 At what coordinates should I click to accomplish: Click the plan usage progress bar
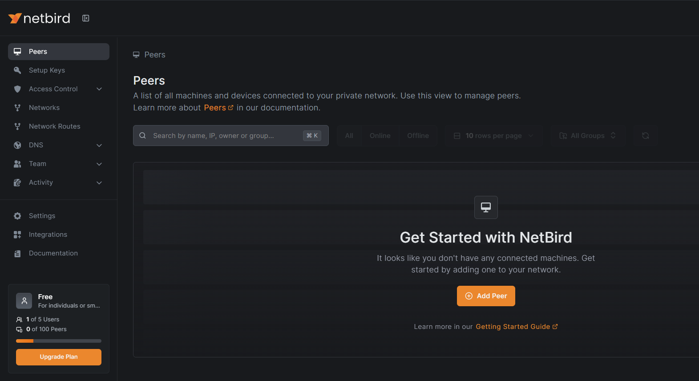(59, 341)
